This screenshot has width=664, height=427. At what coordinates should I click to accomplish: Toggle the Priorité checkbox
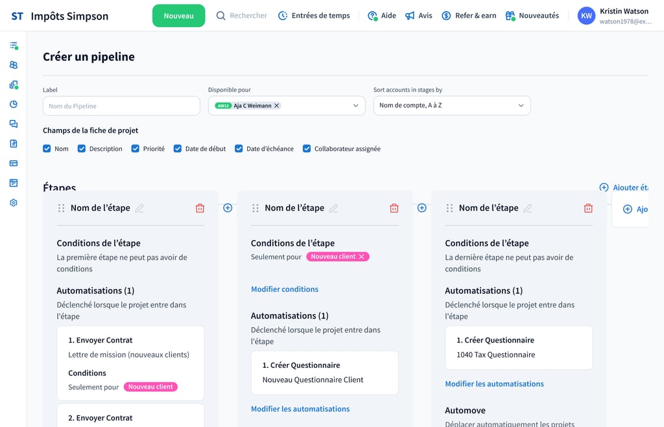click(136, 149)
